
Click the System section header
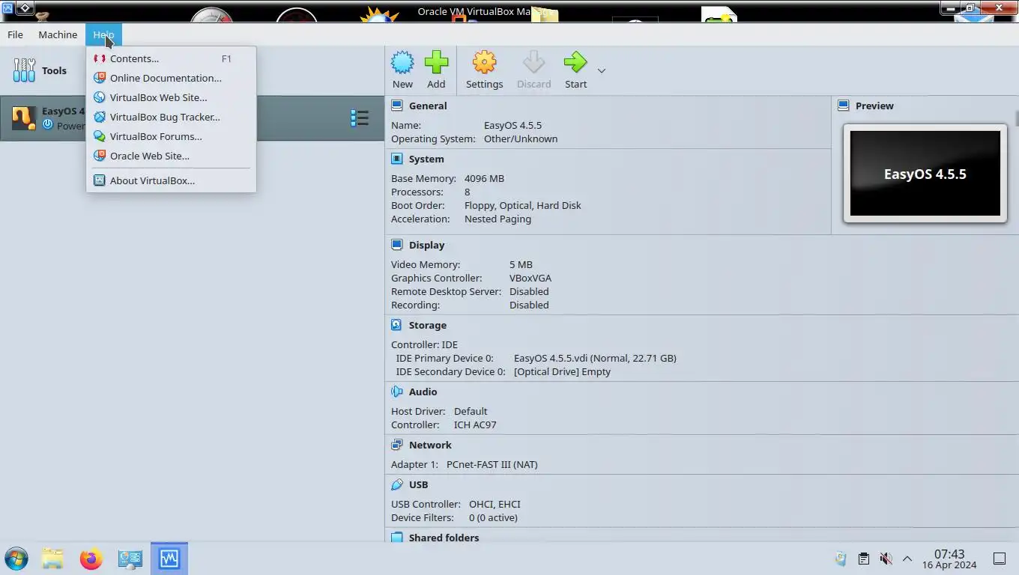click(426, 159)
